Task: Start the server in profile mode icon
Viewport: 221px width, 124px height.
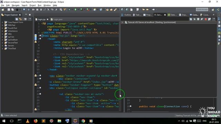Action: (202, 19)
